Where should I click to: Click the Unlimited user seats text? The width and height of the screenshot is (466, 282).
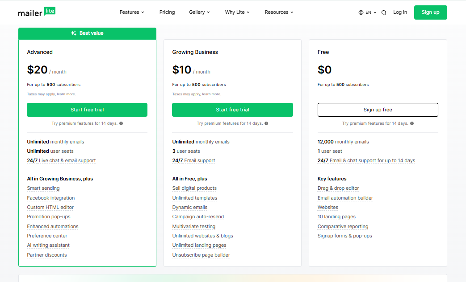click(x=50, y=151)
